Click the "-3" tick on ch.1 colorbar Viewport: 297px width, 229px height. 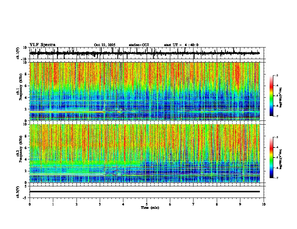point(276,75)
